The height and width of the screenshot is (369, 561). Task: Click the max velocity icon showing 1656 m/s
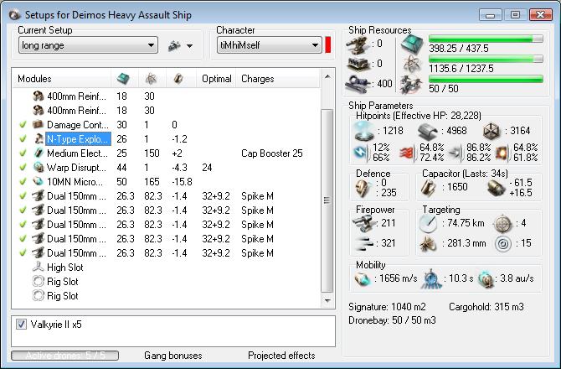click(x=363, y=278)
